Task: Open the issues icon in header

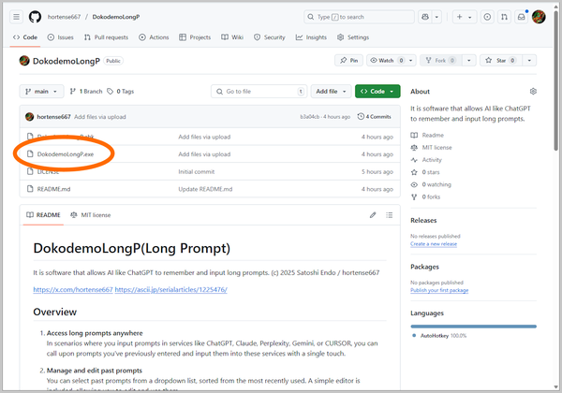Action: pos(487,17)
